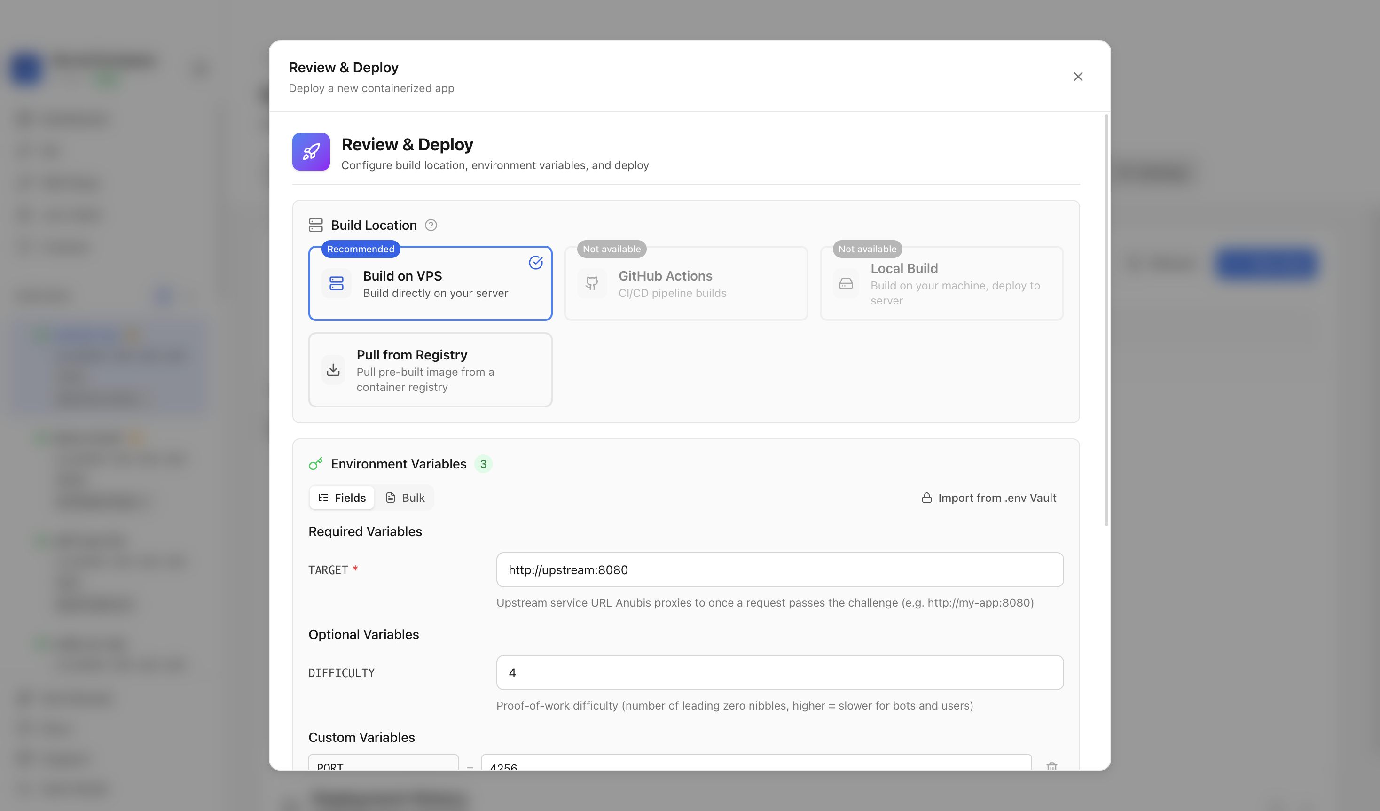Click Not available badge on GitHub Actions
This screenshot has height=811, width=1380.
click(x=612, y=249)
